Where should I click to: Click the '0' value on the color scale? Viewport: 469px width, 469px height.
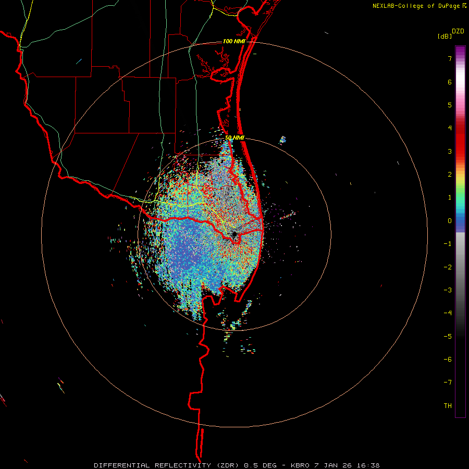[450, 221]
